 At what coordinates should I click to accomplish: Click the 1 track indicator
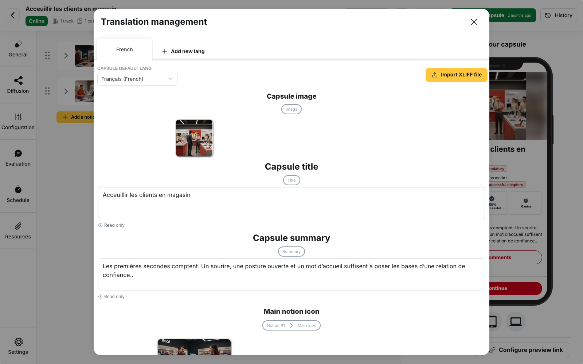click(63, 21)
